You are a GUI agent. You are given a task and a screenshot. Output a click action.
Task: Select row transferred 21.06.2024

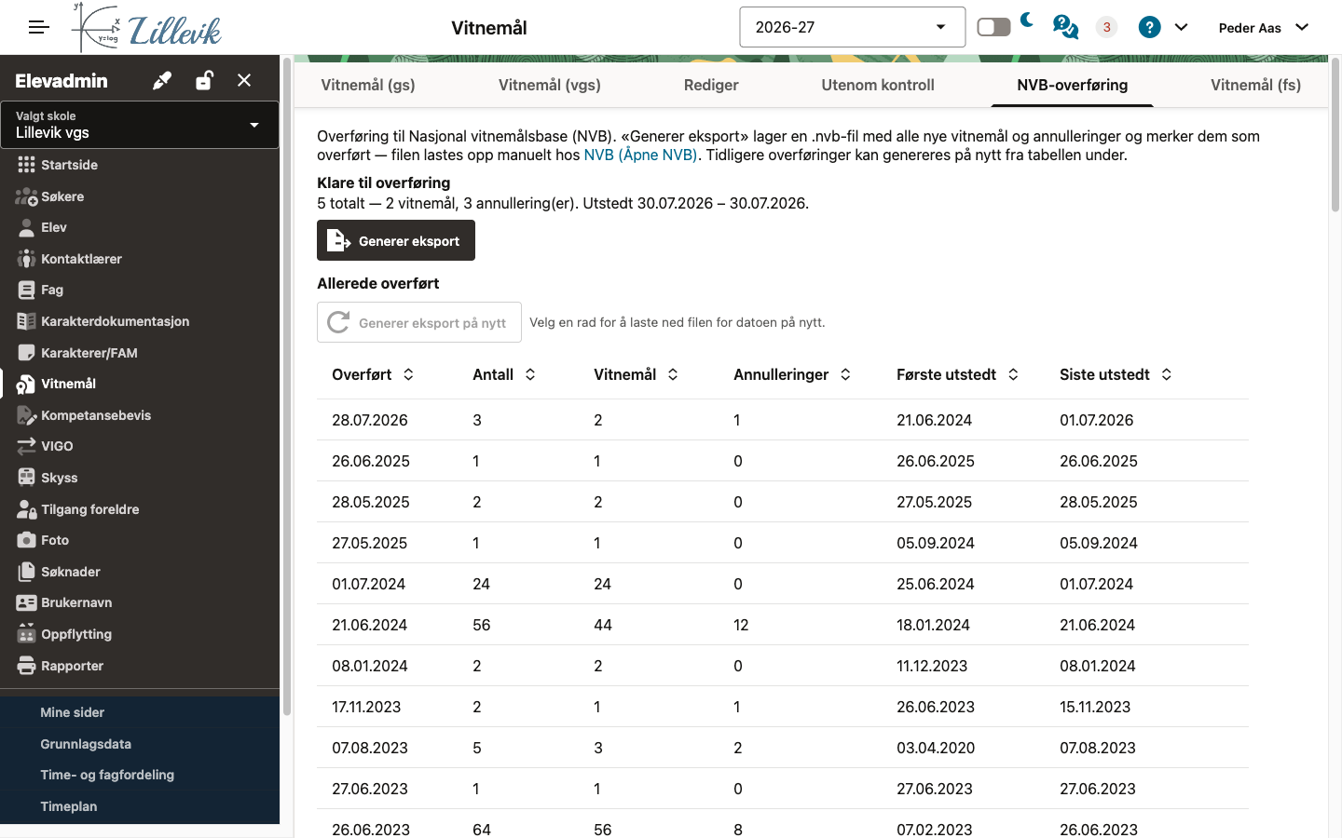pos(783,625)
